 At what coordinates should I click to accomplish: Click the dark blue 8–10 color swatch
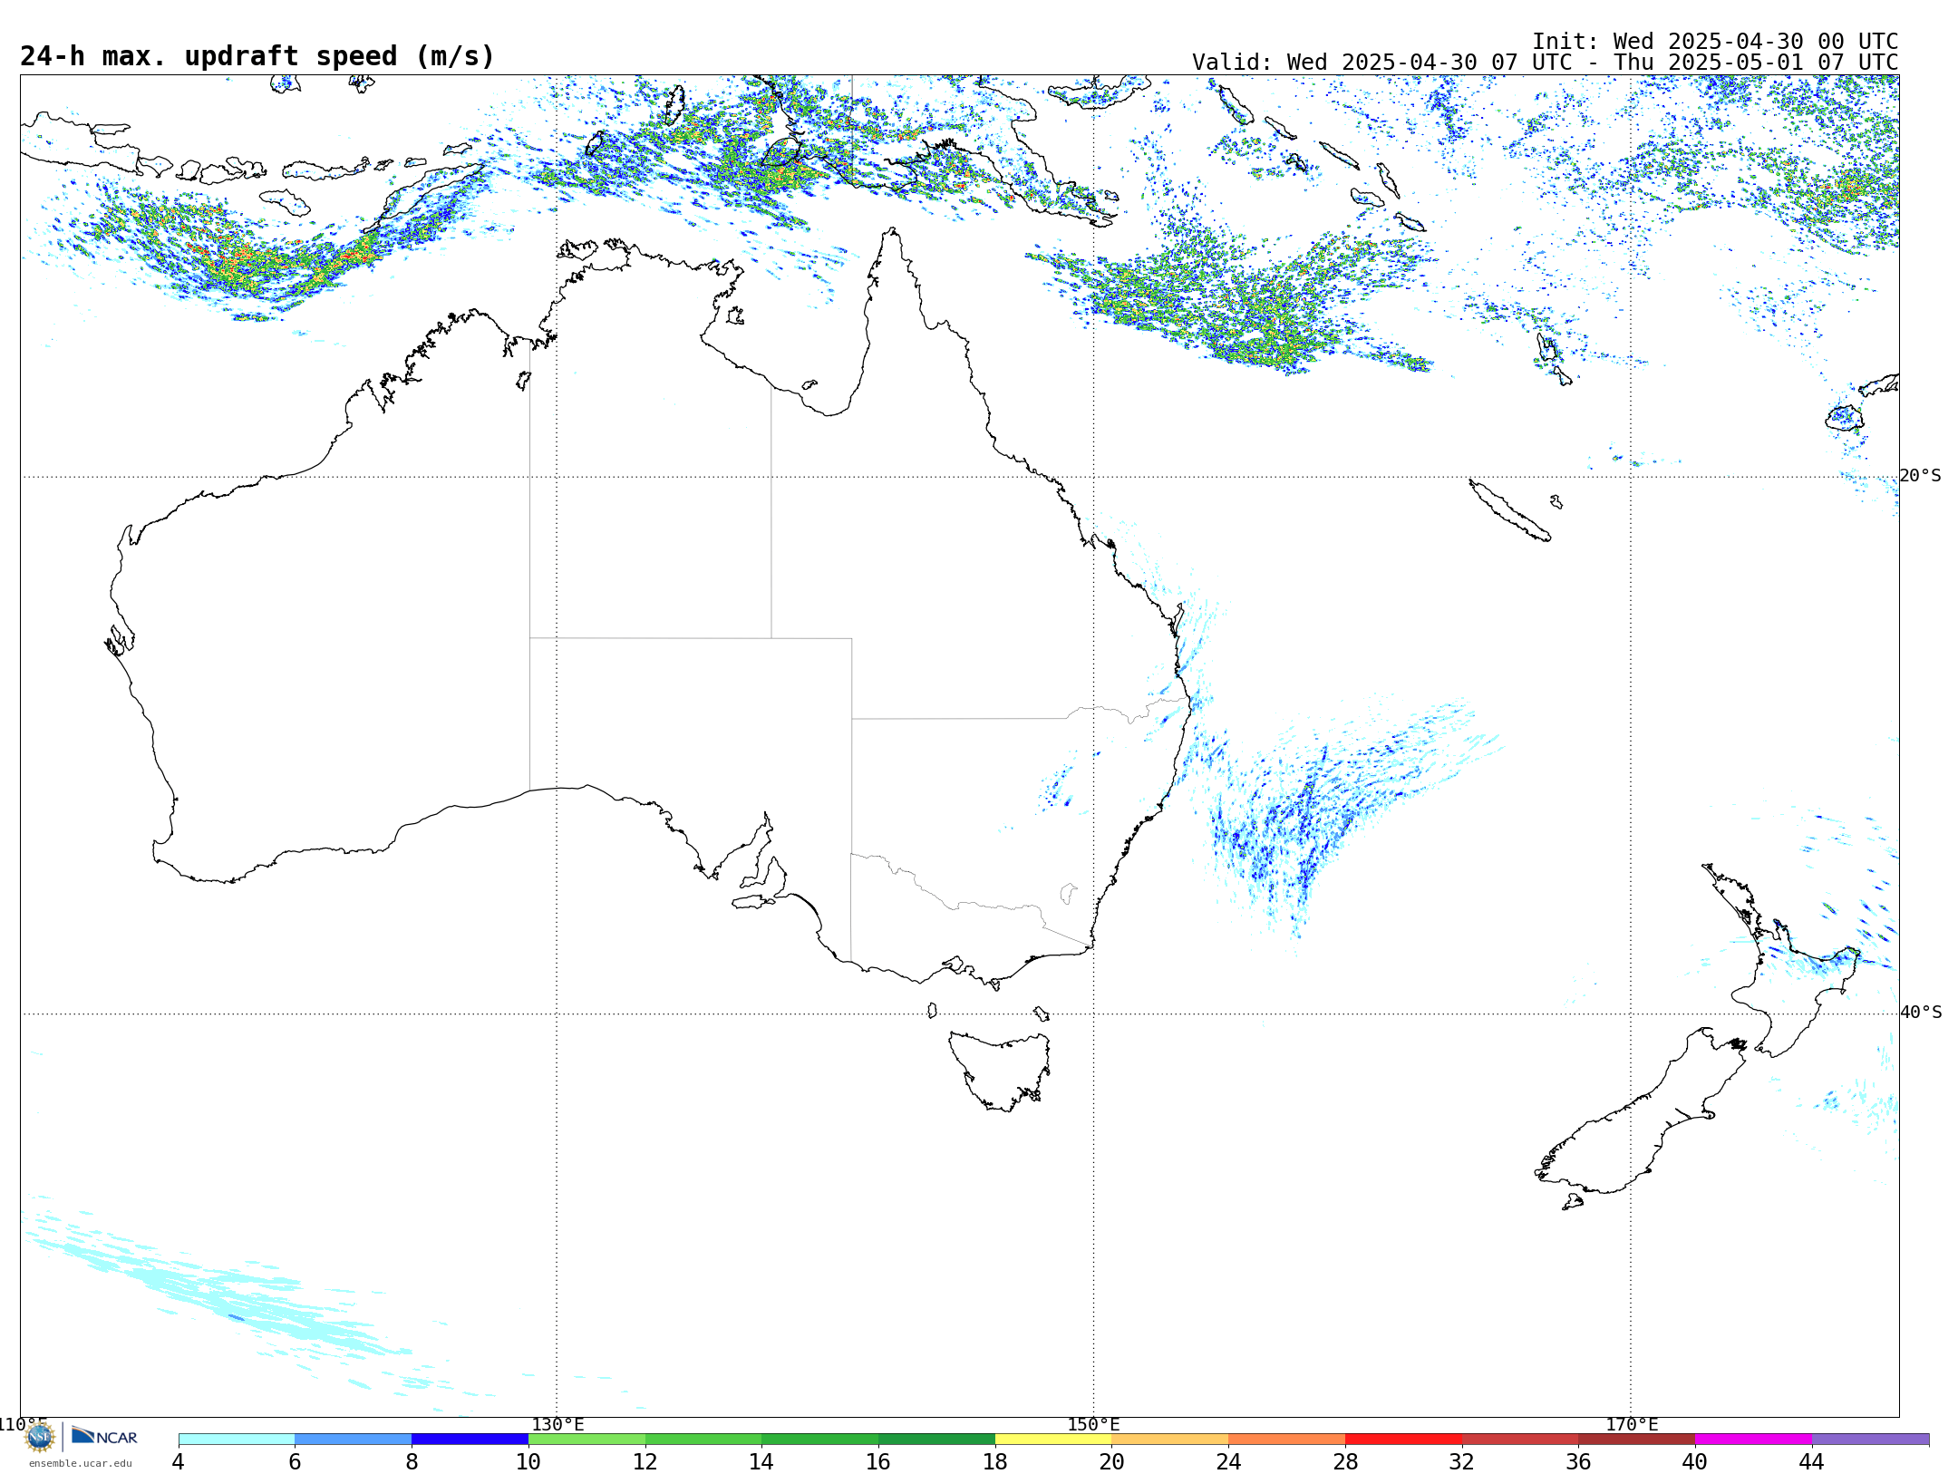(470, 1440)
